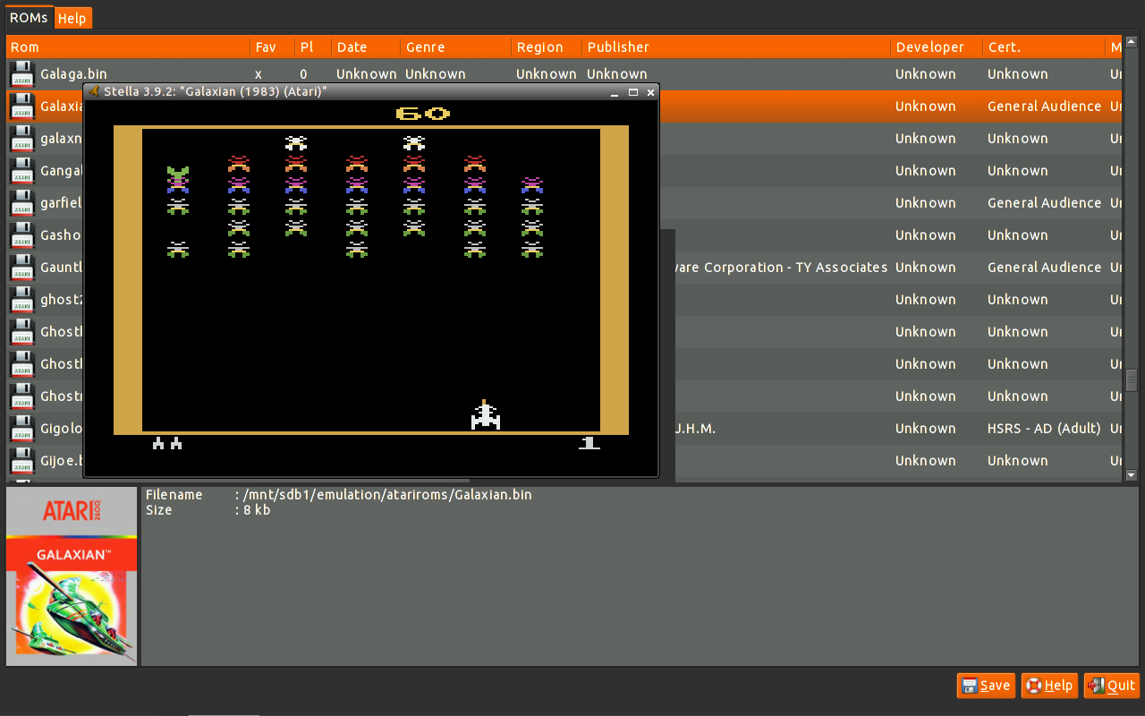This screenshot has height=716, width=1145.
Task: Sort by Publisher column header
Action: tap(735, 47)
